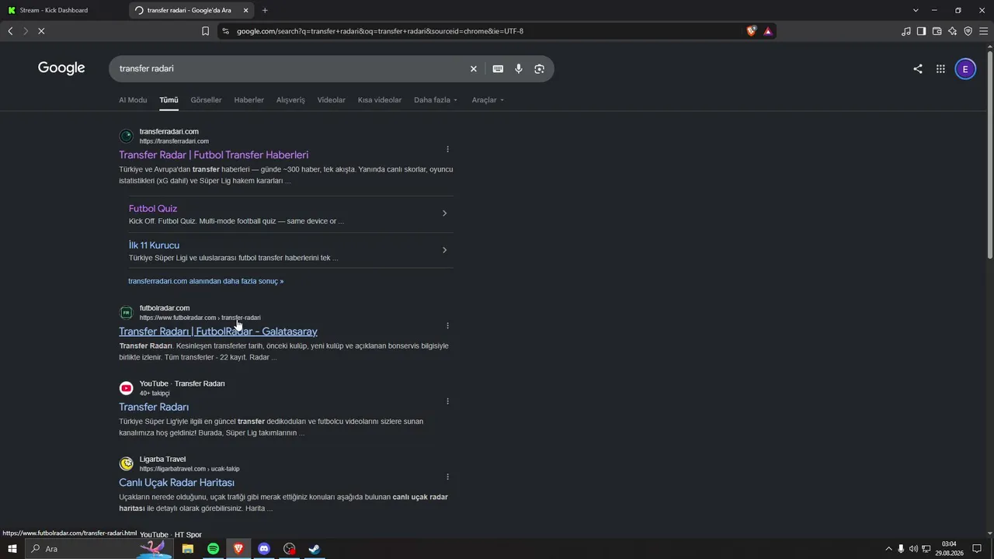The width and height of the screenshot is (994, 559).
Task: Open Discord from the taskbar
Action: point(264,549)
